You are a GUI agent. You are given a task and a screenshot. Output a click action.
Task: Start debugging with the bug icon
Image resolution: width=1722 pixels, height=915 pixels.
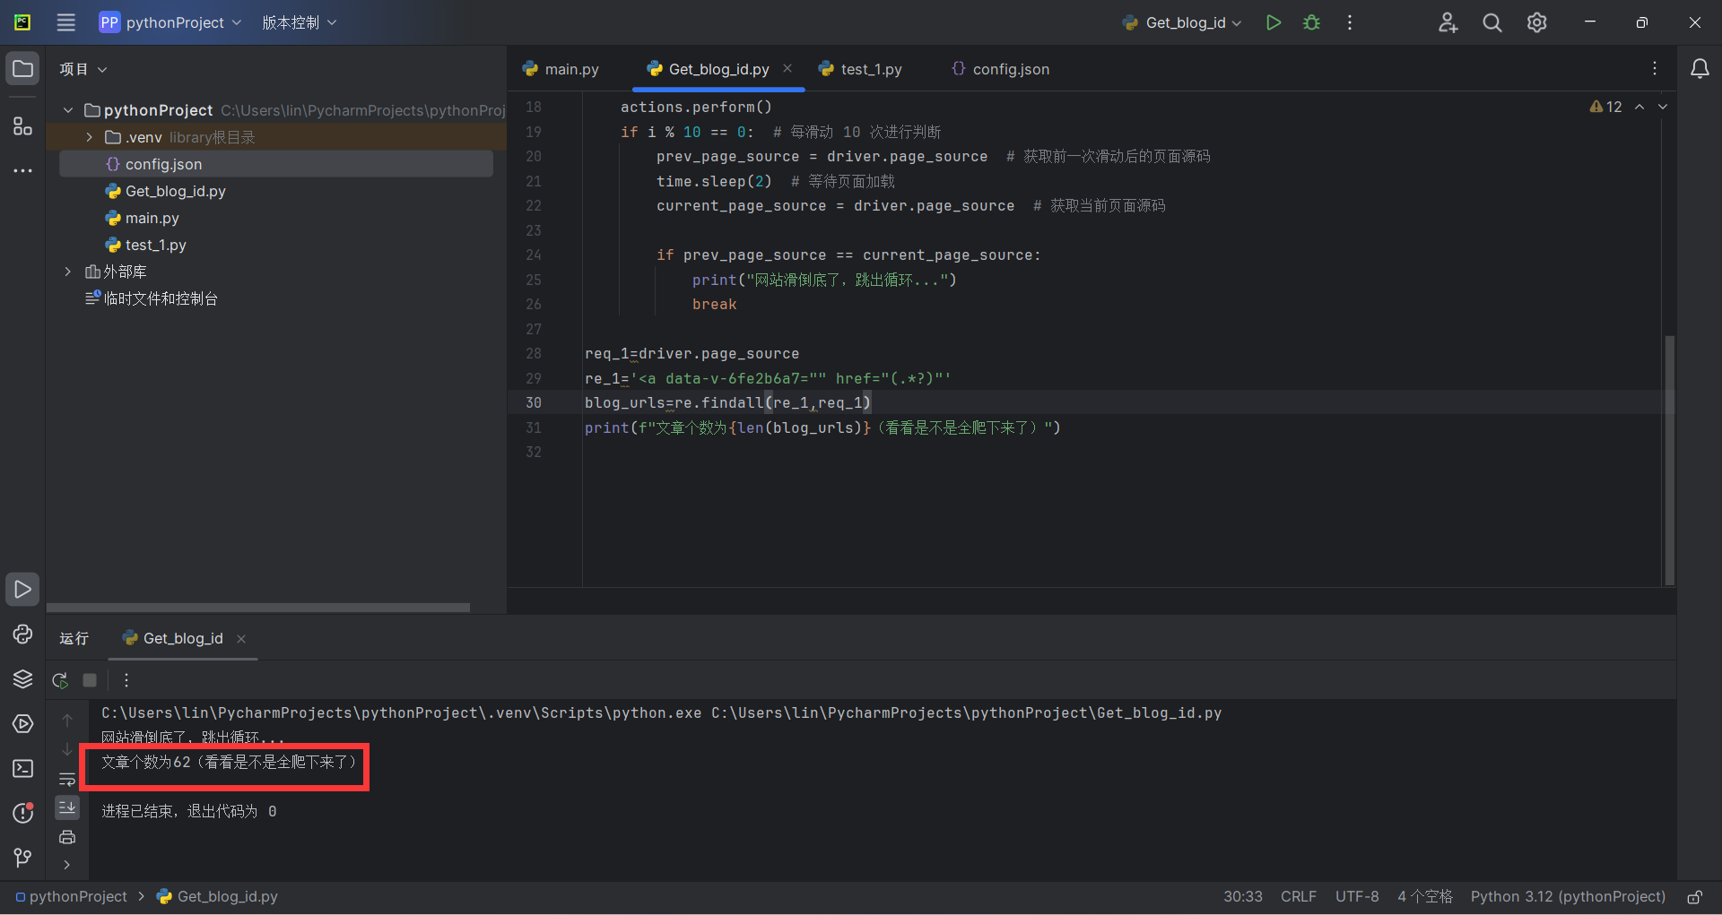pyautogui.click(x=1311, y=22)
